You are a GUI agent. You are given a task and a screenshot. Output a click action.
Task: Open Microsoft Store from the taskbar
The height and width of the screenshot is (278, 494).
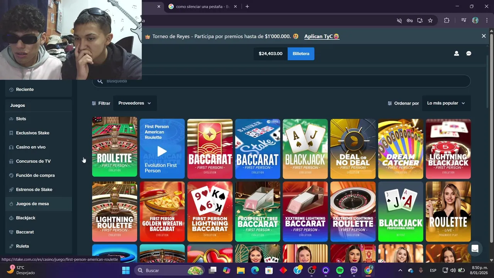[269, 270]
